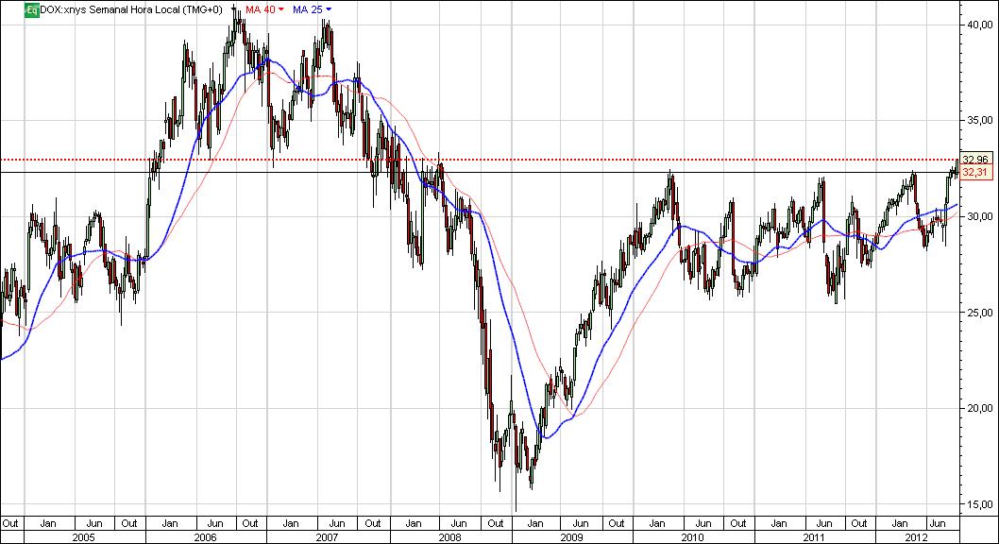Viewport: 999px width, 544px height.
Task: Click the 2012 year label
Action: [916, 537]
